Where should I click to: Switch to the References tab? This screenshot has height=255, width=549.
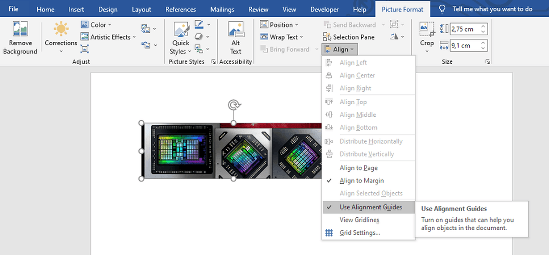pos(181,9)
